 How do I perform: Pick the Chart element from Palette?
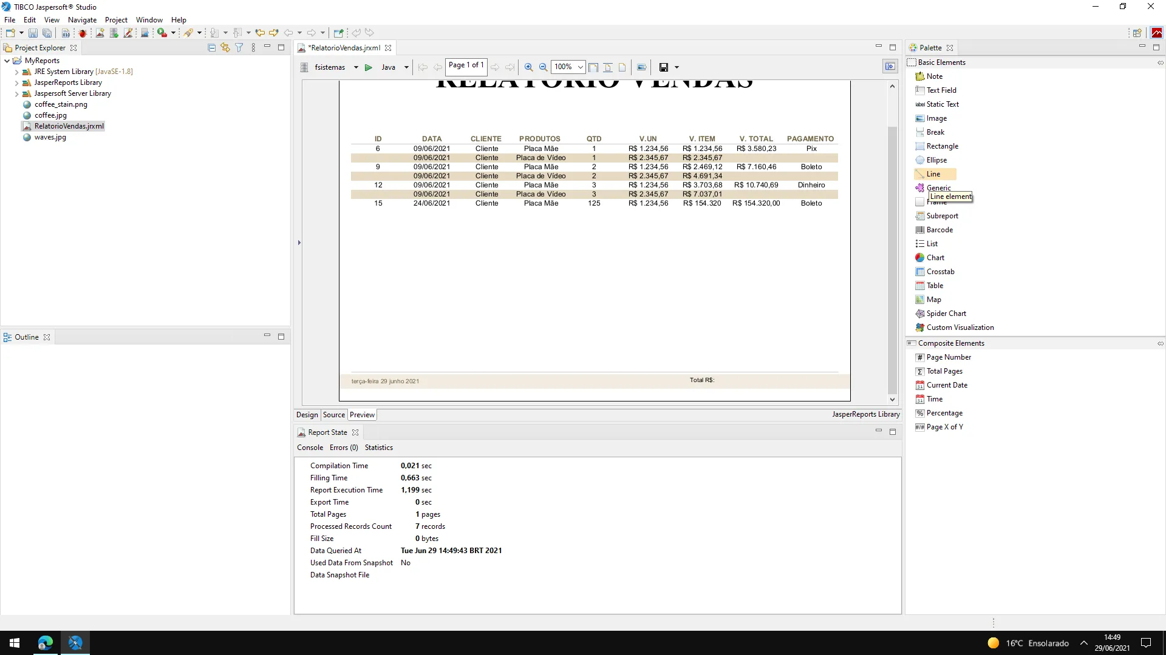pyautogui.click(x=935, y=258)
